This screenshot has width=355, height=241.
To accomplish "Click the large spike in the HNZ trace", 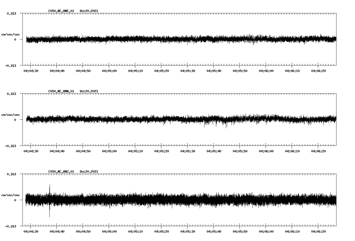I will click(50, 200).
